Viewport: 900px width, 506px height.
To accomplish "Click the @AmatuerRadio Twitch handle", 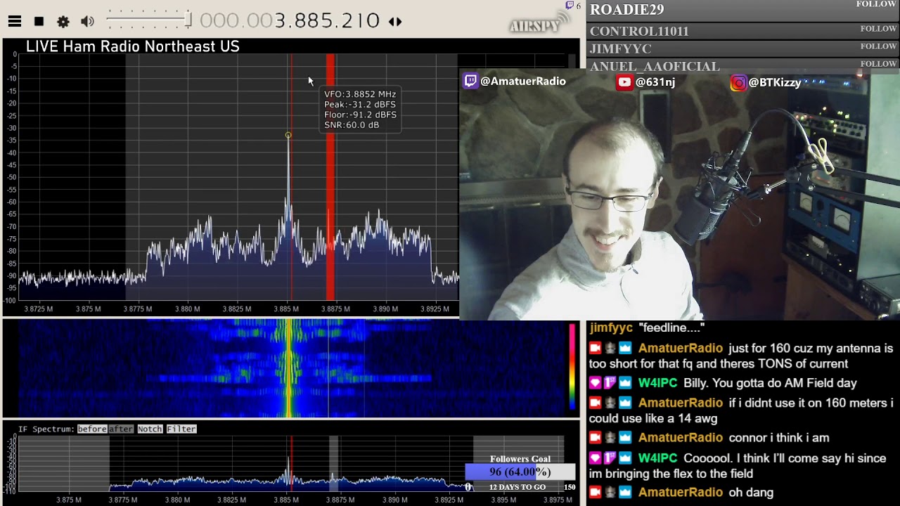I will [x=523, y=82].
